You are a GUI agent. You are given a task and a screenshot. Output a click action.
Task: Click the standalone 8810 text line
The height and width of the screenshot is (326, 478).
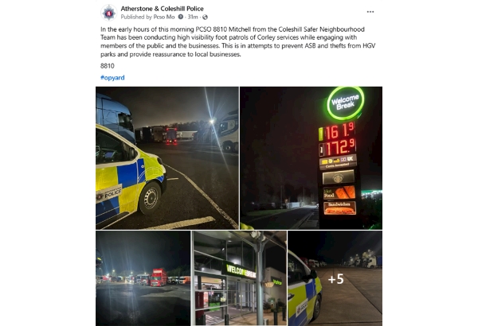[x=108, y=66]
